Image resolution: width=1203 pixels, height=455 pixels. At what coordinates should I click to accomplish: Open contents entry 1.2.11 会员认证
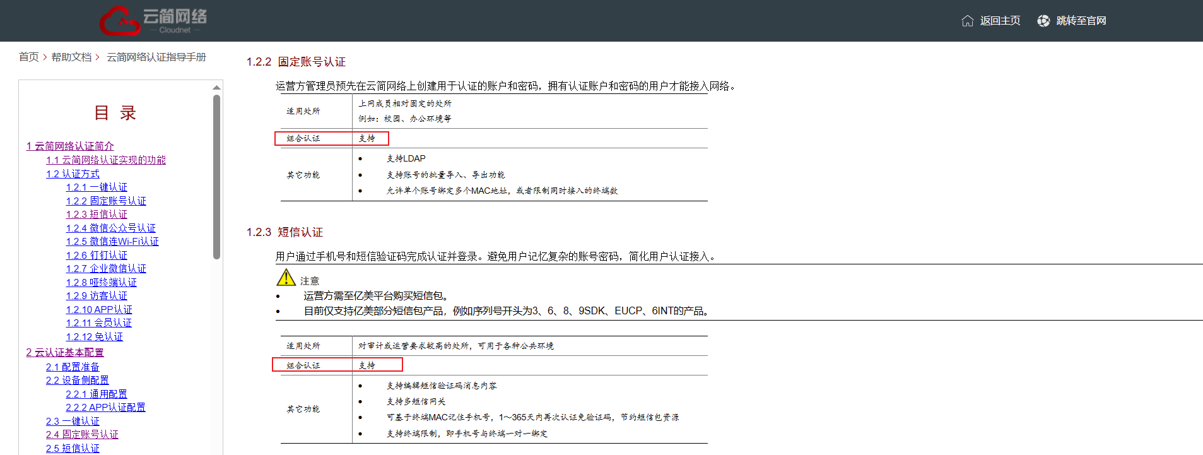point(99,322)
